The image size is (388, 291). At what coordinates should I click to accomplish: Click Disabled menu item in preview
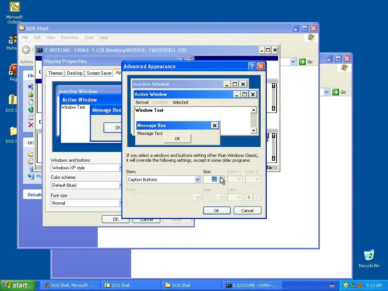[x=160, y=102]
